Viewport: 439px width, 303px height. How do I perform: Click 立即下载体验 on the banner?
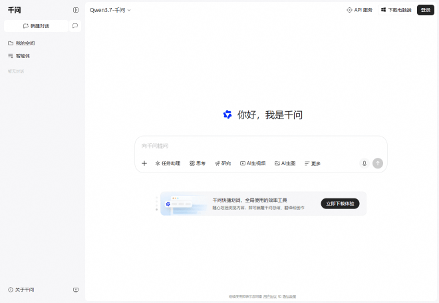340,204
